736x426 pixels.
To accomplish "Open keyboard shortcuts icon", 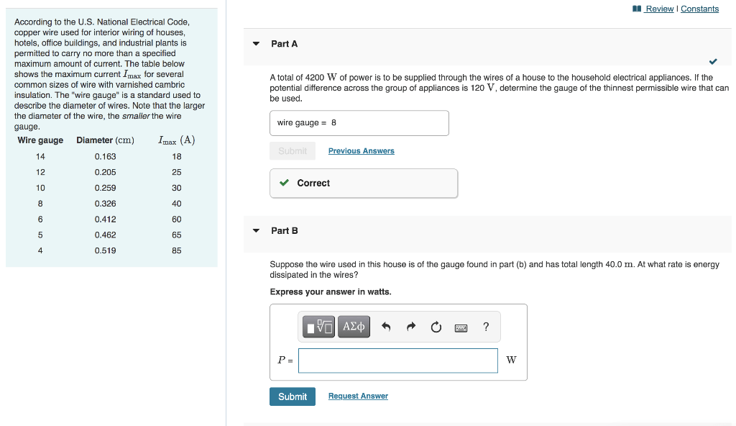I will tap(461, 328).
